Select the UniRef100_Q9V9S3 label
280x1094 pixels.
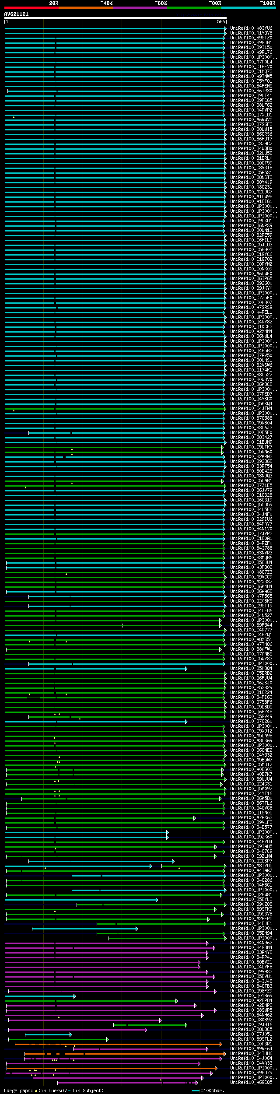coord(251,971)
